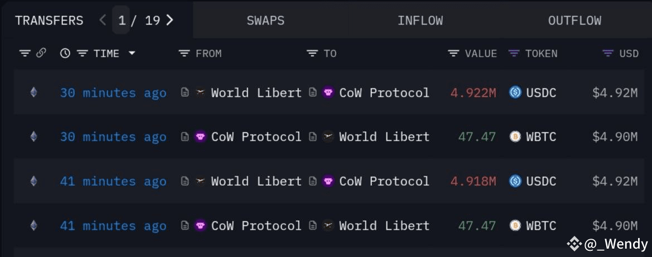Open the TIME filter lines icon
This screenshot has width=652, height=257.
(x=83, y=53)
